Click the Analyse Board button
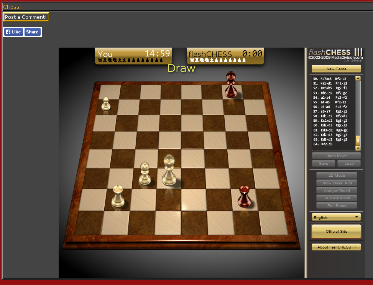Screen dimensions: 373x285 coord(337,191)
